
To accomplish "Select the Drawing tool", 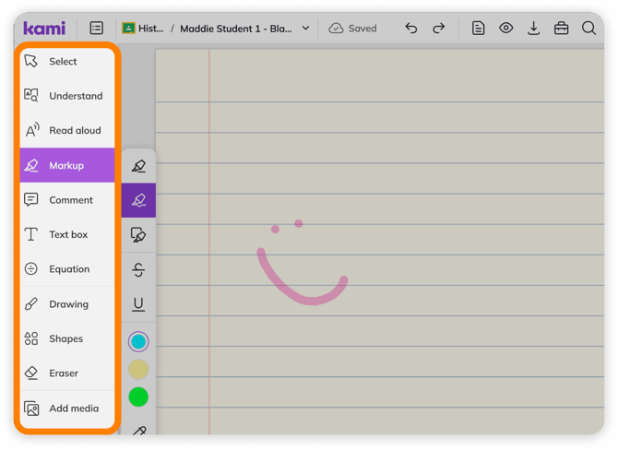I will tap(67, 304).
